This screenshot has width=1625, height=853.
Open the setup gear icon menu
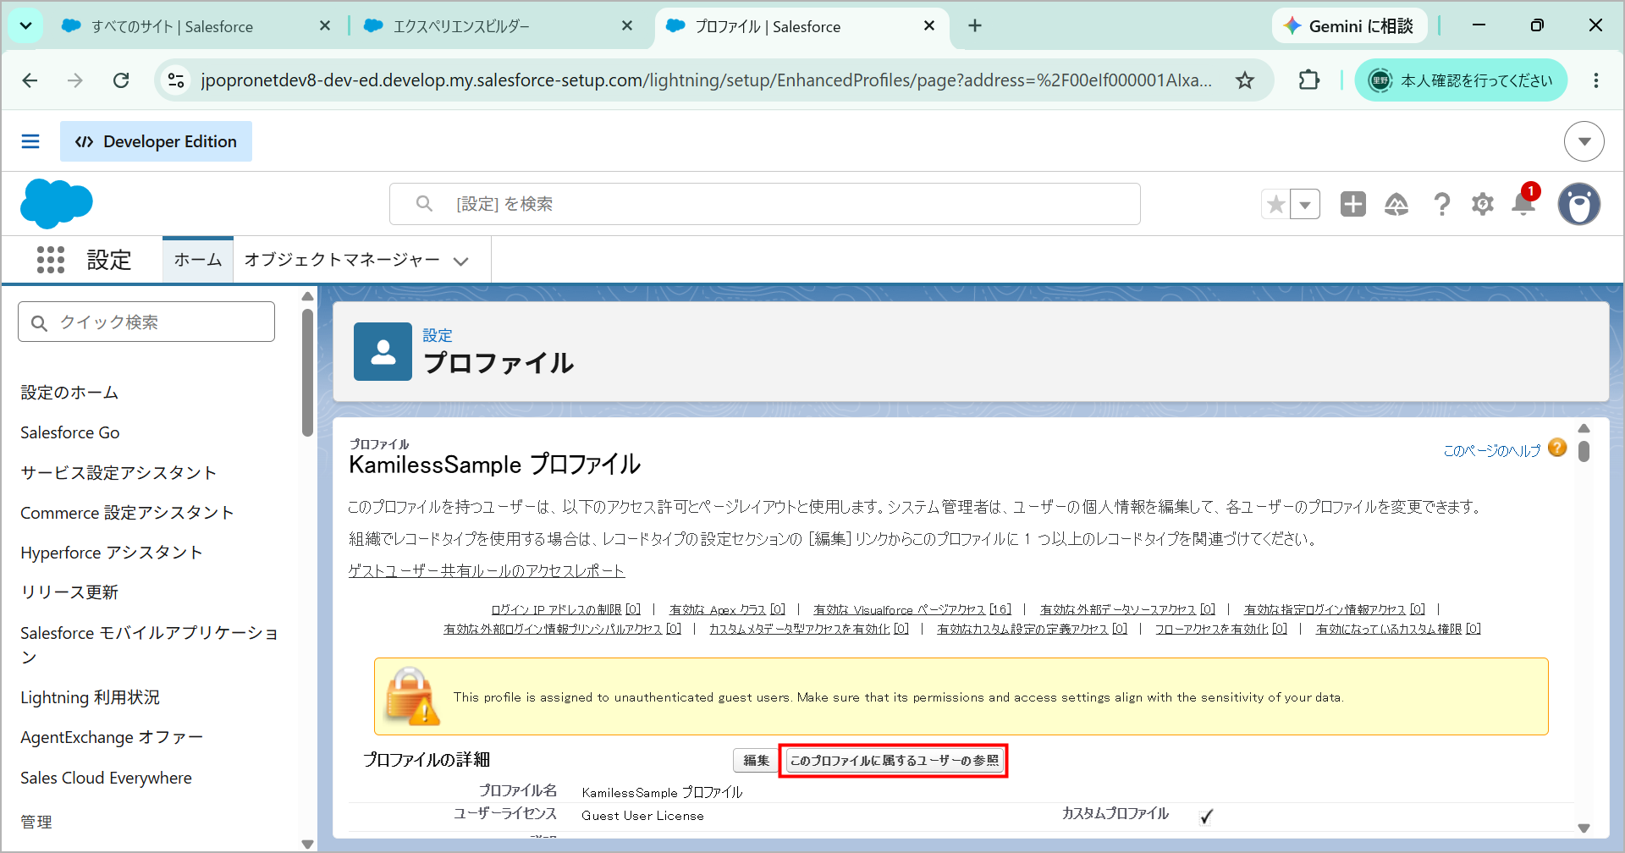1483,204
